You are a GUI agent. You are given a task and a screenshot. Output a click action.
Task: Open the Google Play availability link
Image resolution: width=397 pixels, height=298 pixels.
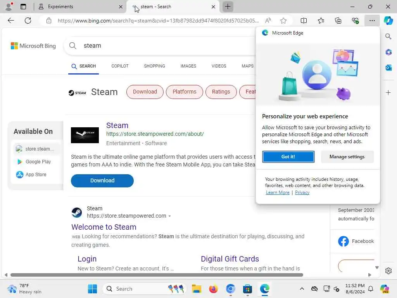pyautogui.click(x=33, y=162)
